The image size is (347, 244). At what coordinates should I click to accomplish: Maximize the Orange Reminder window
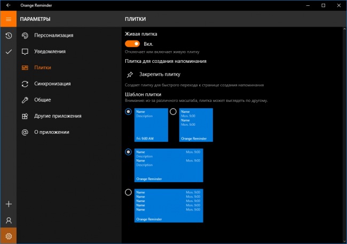(324, 5)
